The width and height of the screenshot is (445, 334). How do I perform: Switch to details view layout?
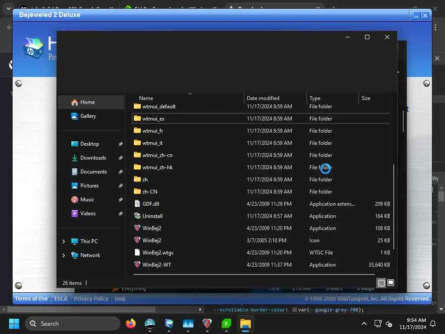click(382, 283)
